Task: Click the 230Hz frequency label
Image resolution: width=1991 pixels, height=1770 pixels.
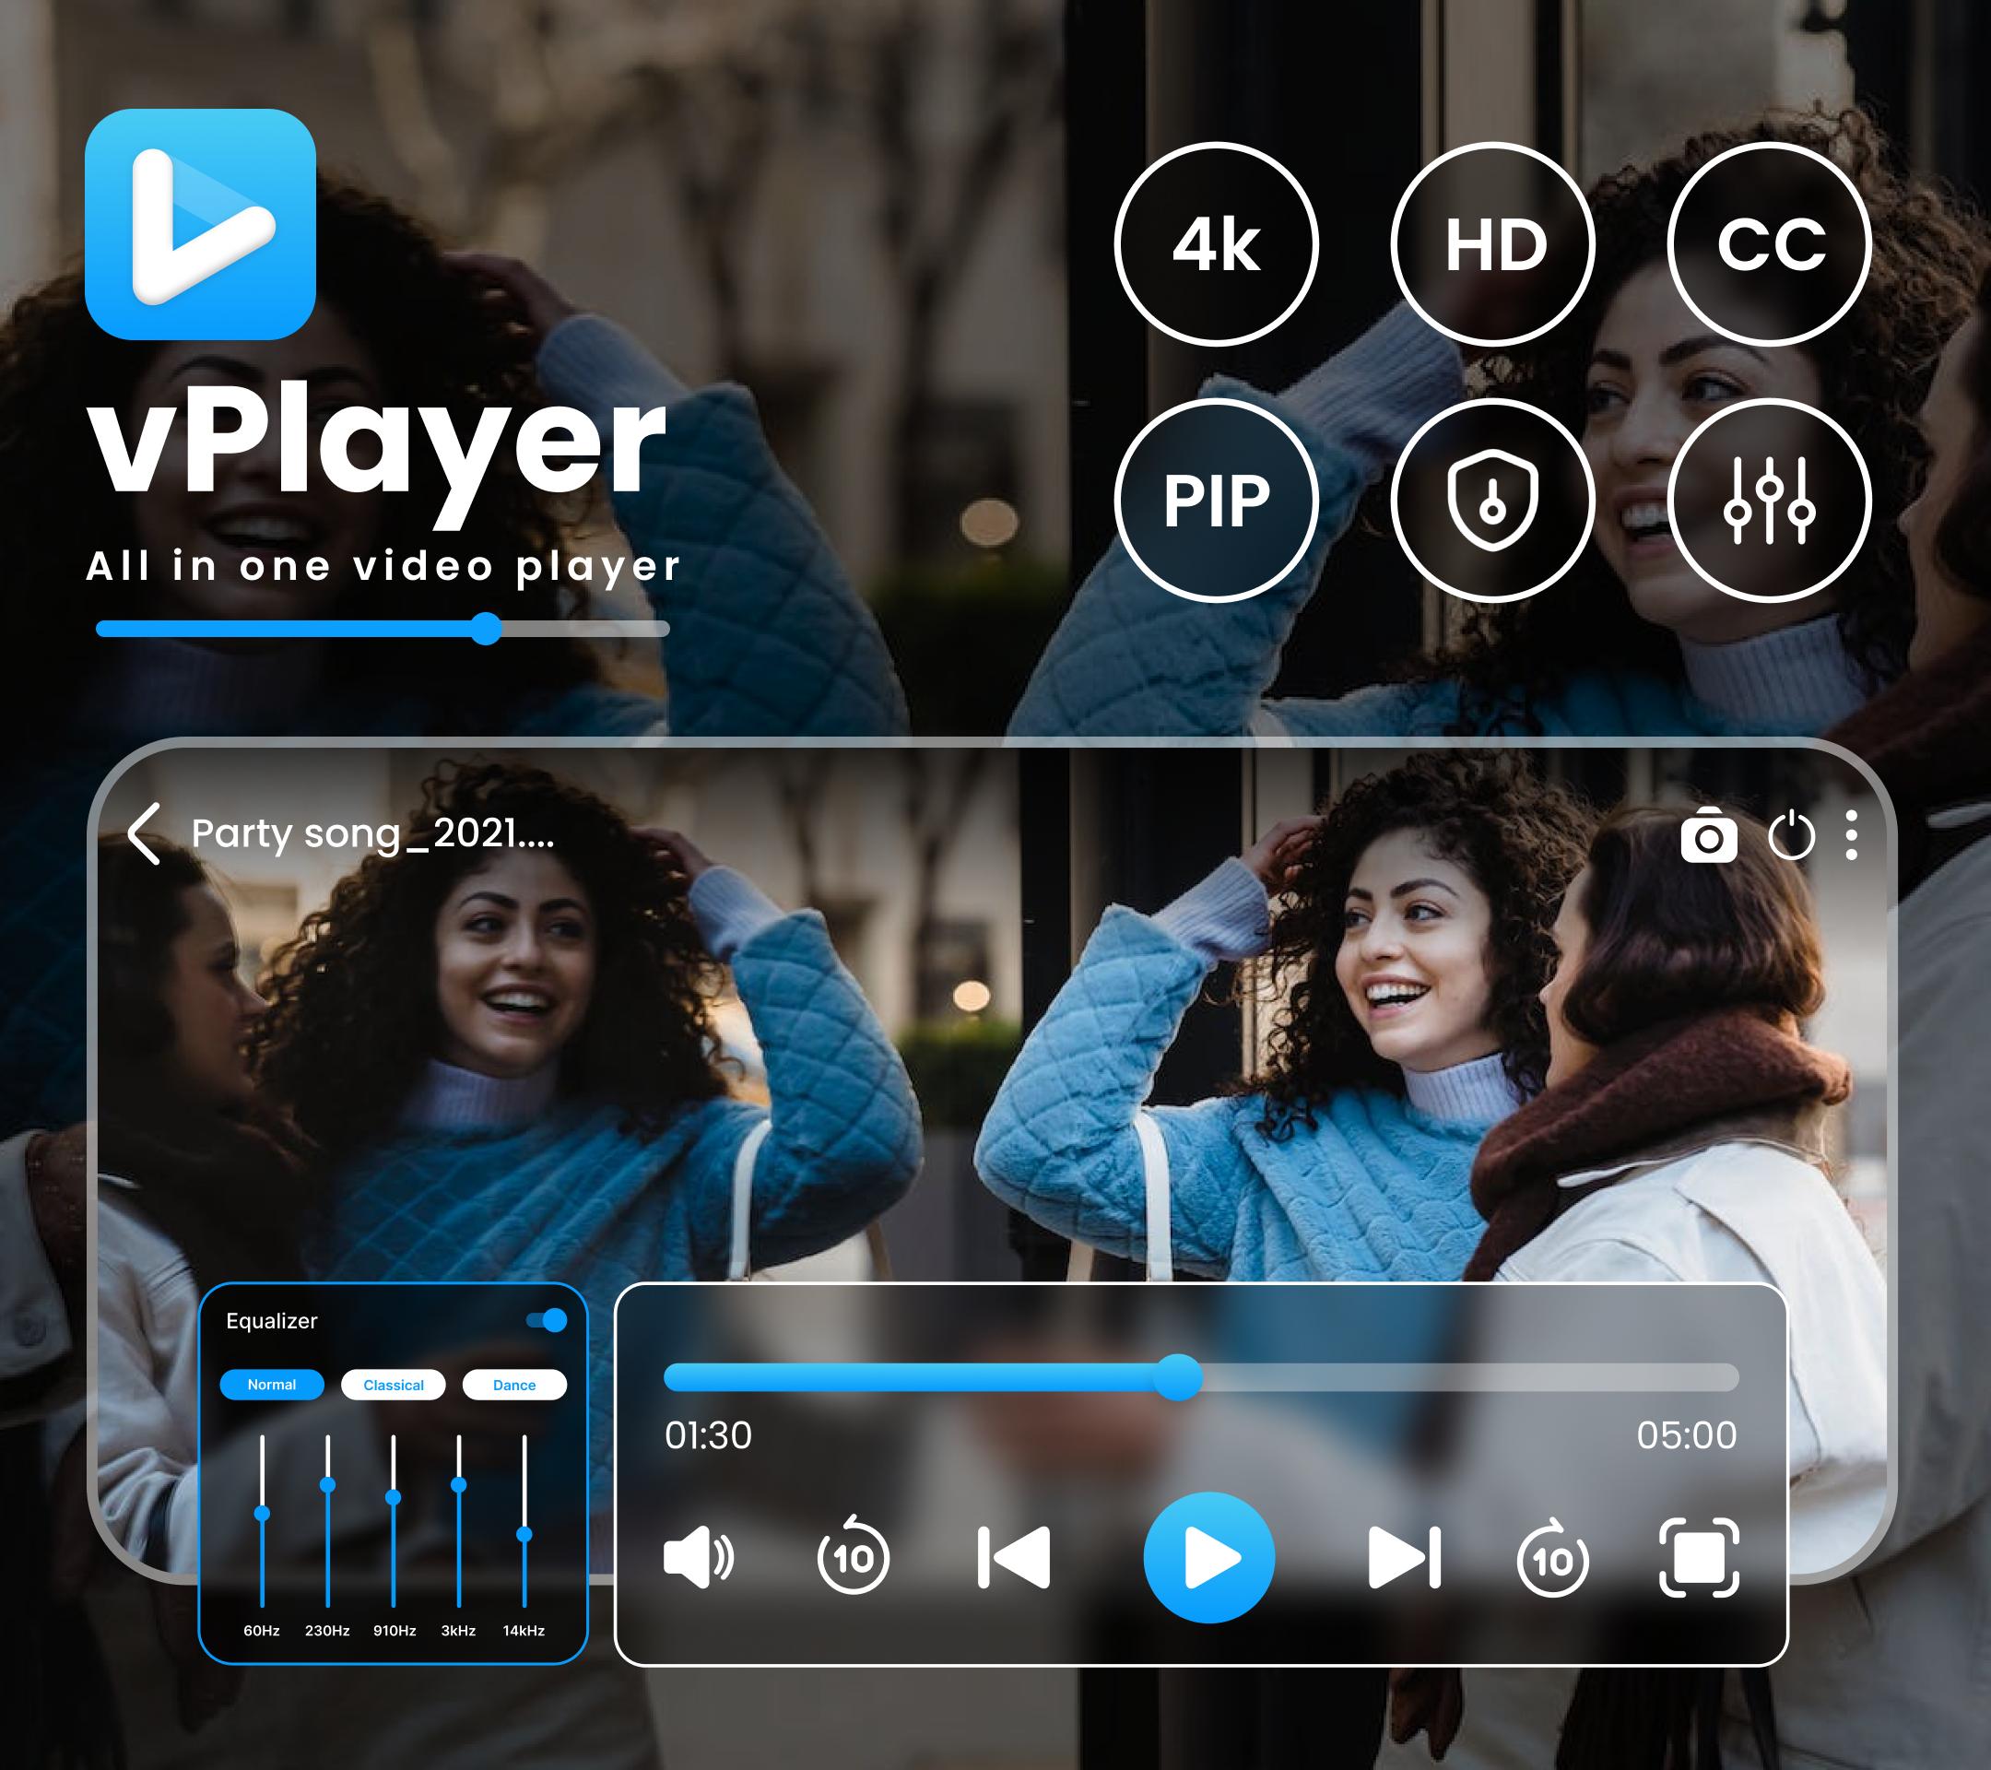Action: pos(327,1631)
